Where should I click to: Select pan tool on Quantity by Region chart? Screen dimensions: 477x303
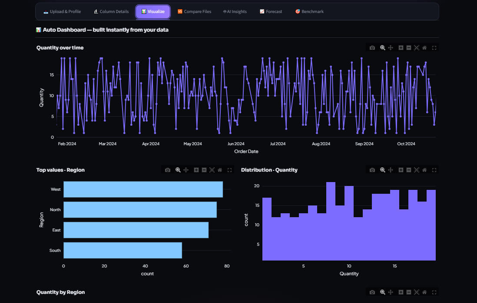391,292
